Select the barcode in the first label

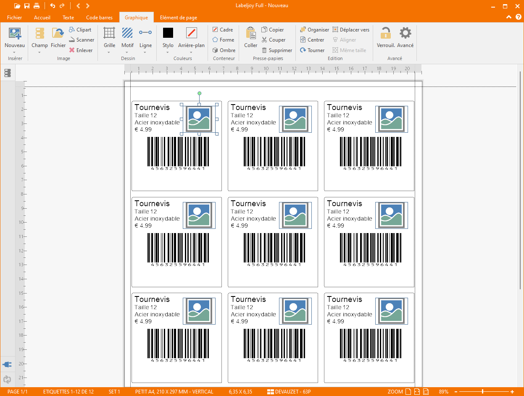click(x=178, y=153)
